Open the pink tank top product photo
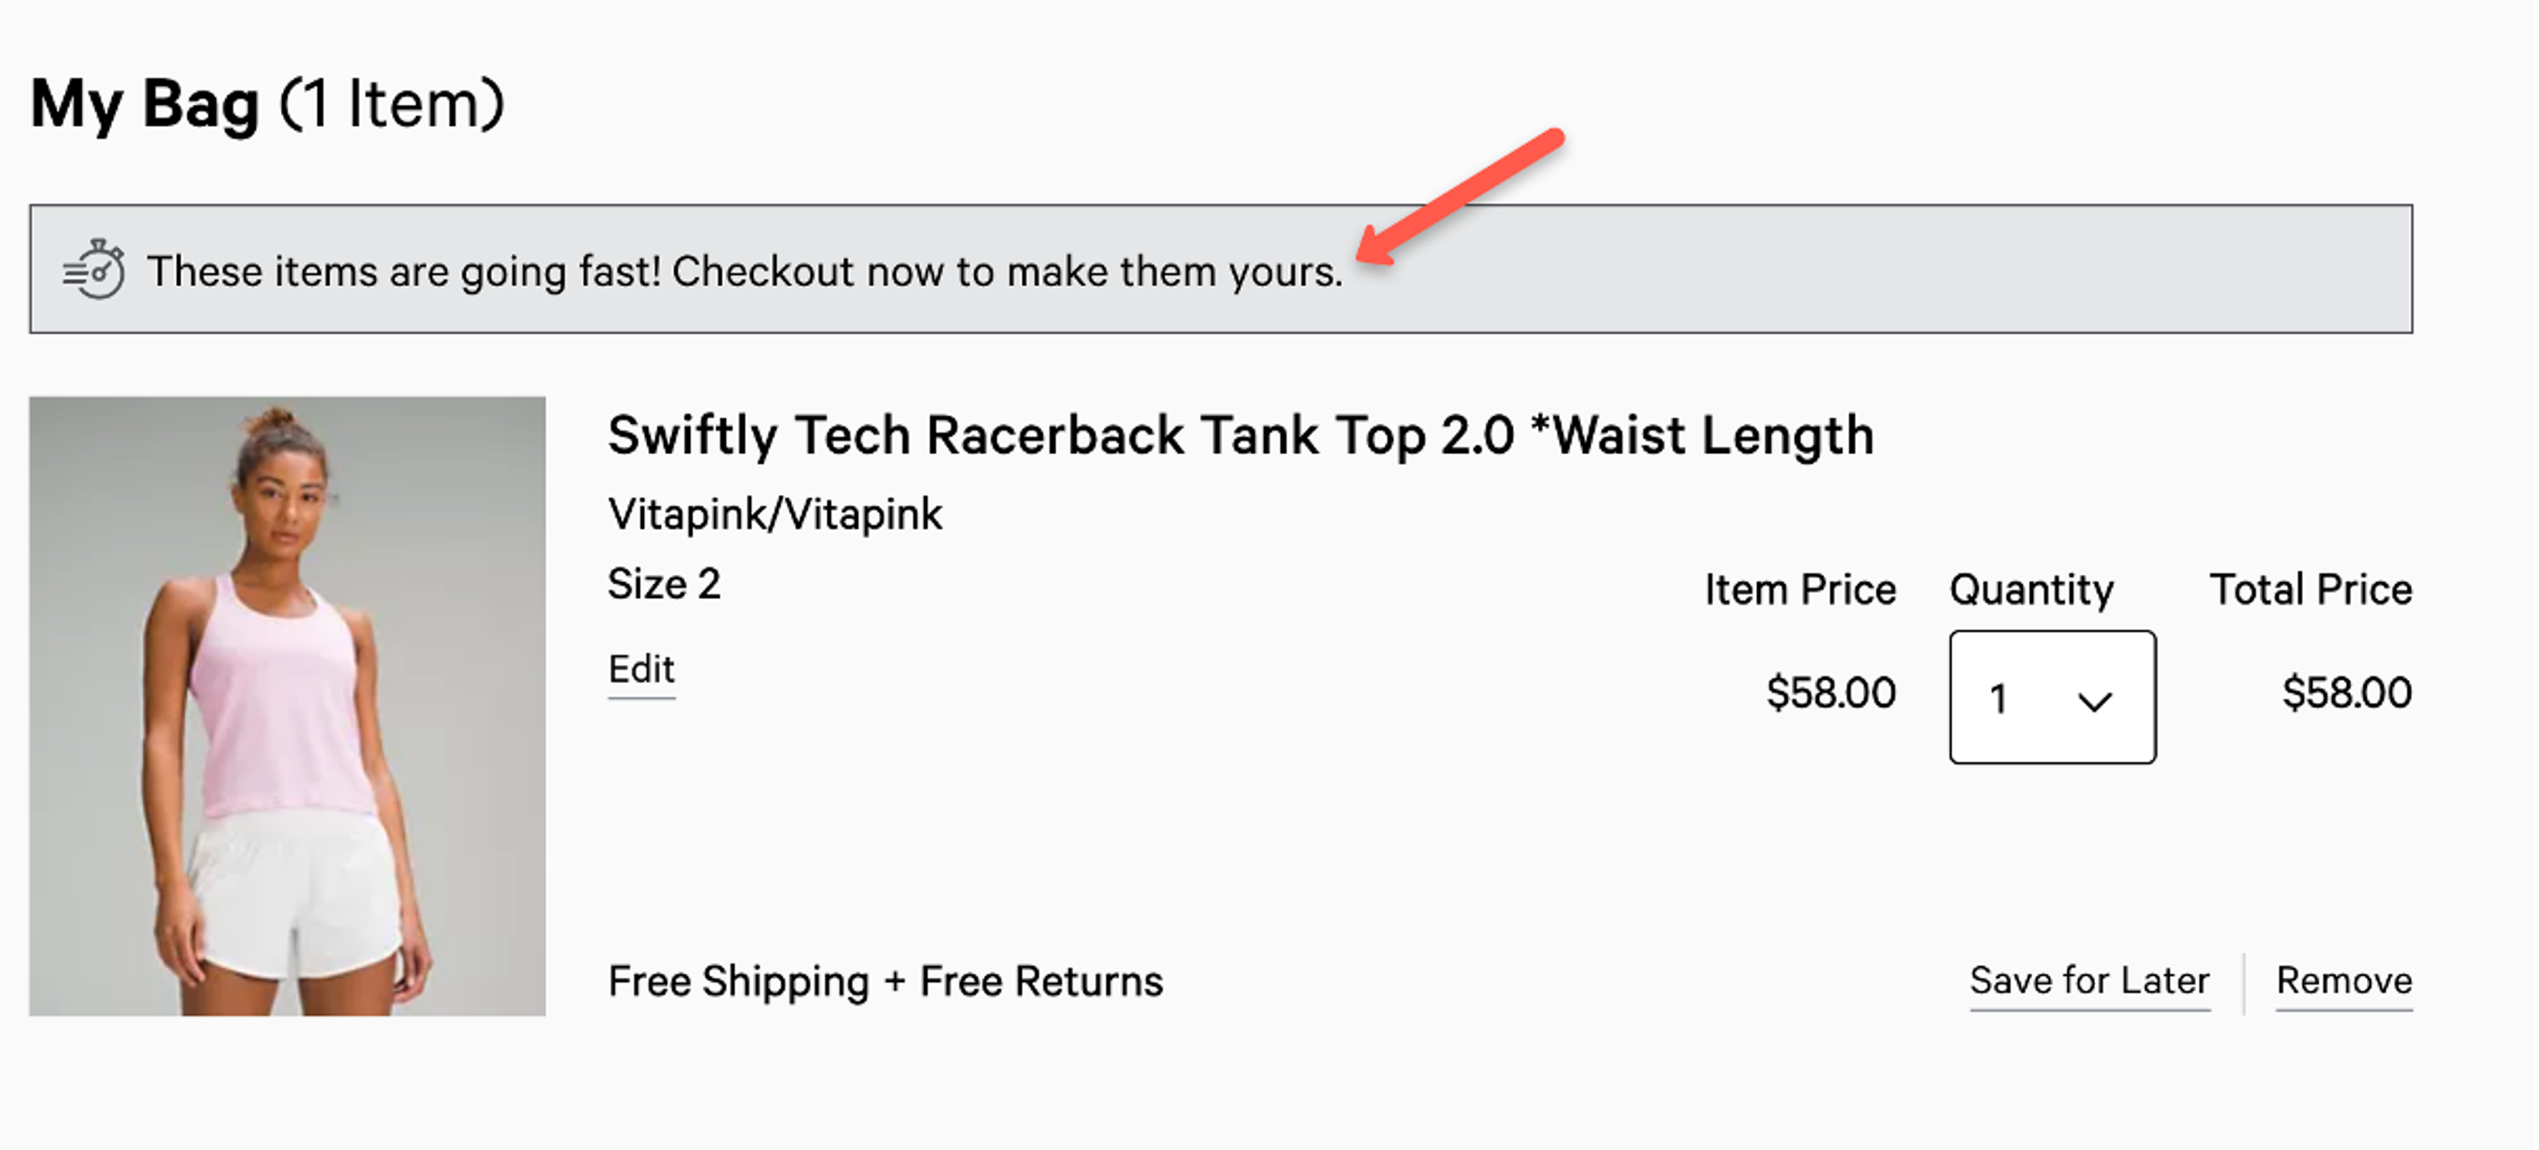Viewport: 2539px width, 1150px height. click(287, 706)
